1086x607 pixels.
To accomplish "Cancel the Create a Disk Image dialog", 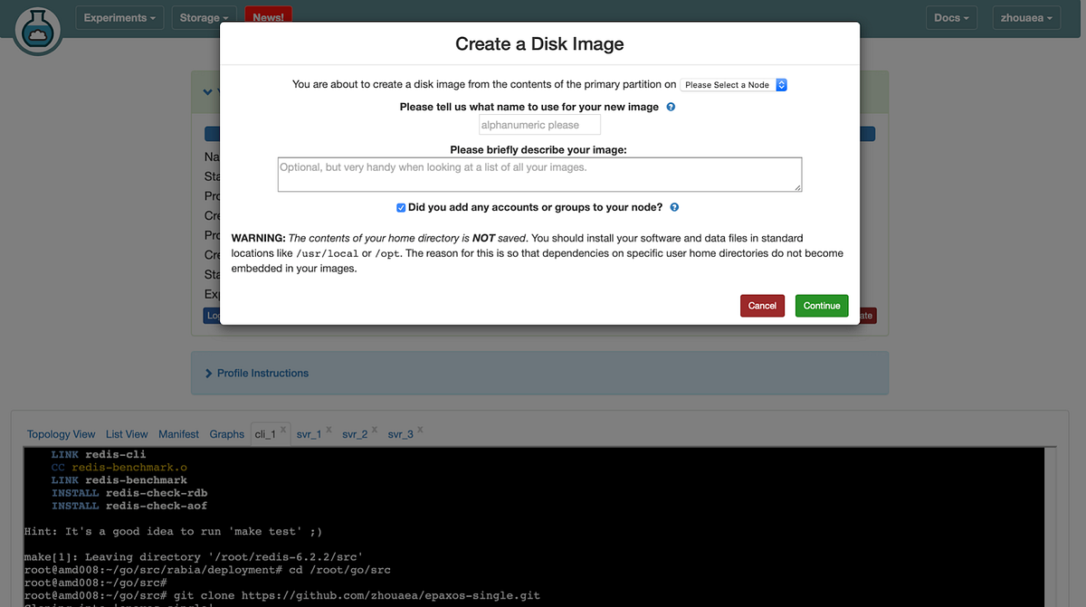I will (762, 306).
